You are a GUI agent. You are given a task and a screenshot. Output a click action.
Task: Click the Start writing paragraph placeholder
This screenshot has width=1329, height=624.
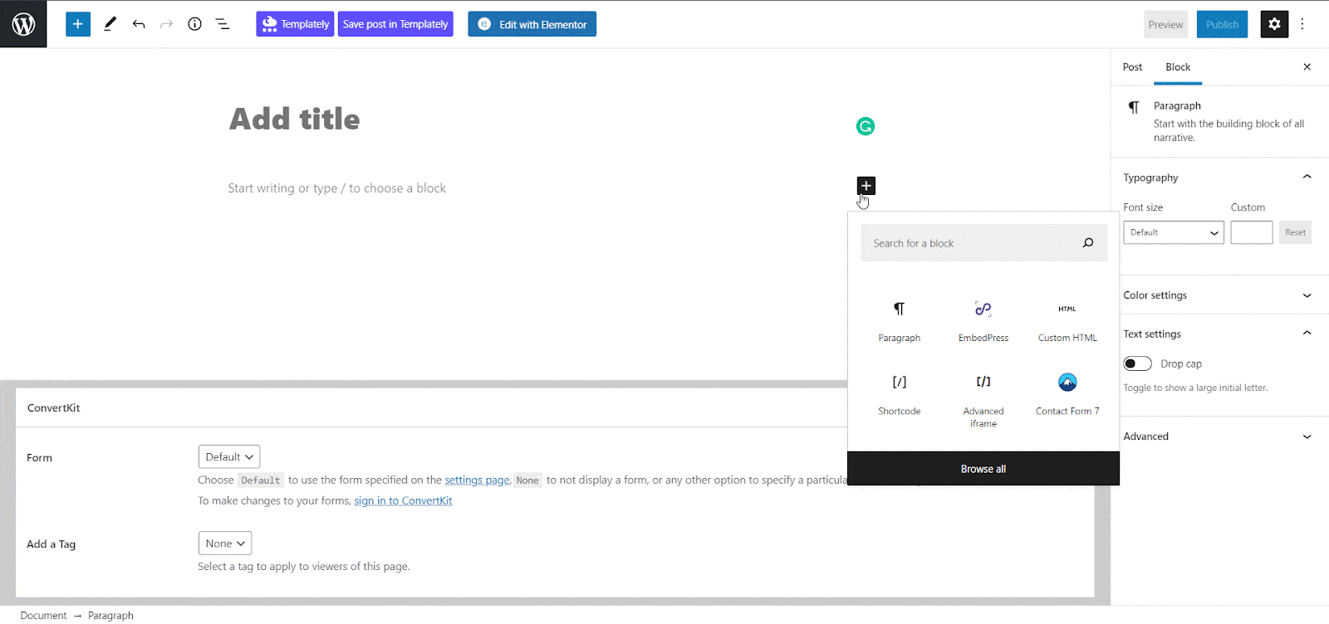337,188
